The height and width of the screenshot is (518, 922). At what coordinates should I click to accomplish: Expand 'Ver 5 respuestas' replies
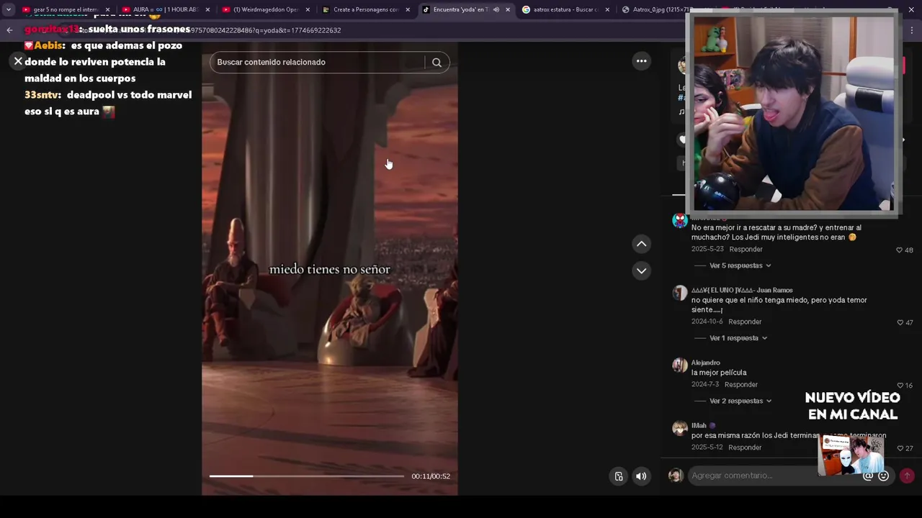pos(740,265)
